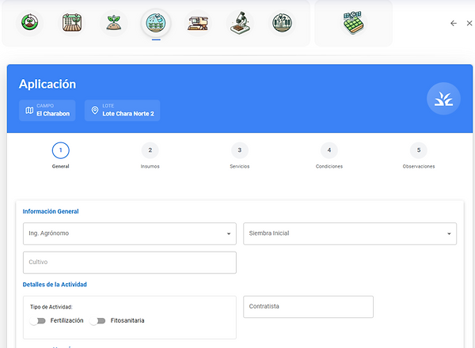Go to step 5 Observaciones

(419, 150)
